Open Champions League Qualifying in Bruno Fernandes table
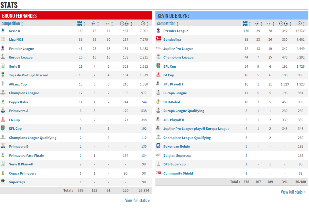309x208 pixels. click(x=33, y=138)
